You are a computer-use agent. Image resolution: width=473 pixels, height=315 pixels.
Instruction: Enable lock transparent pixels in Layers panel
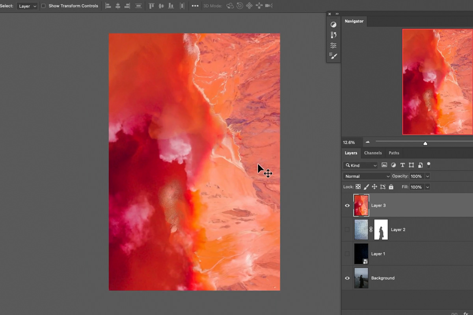358,187
